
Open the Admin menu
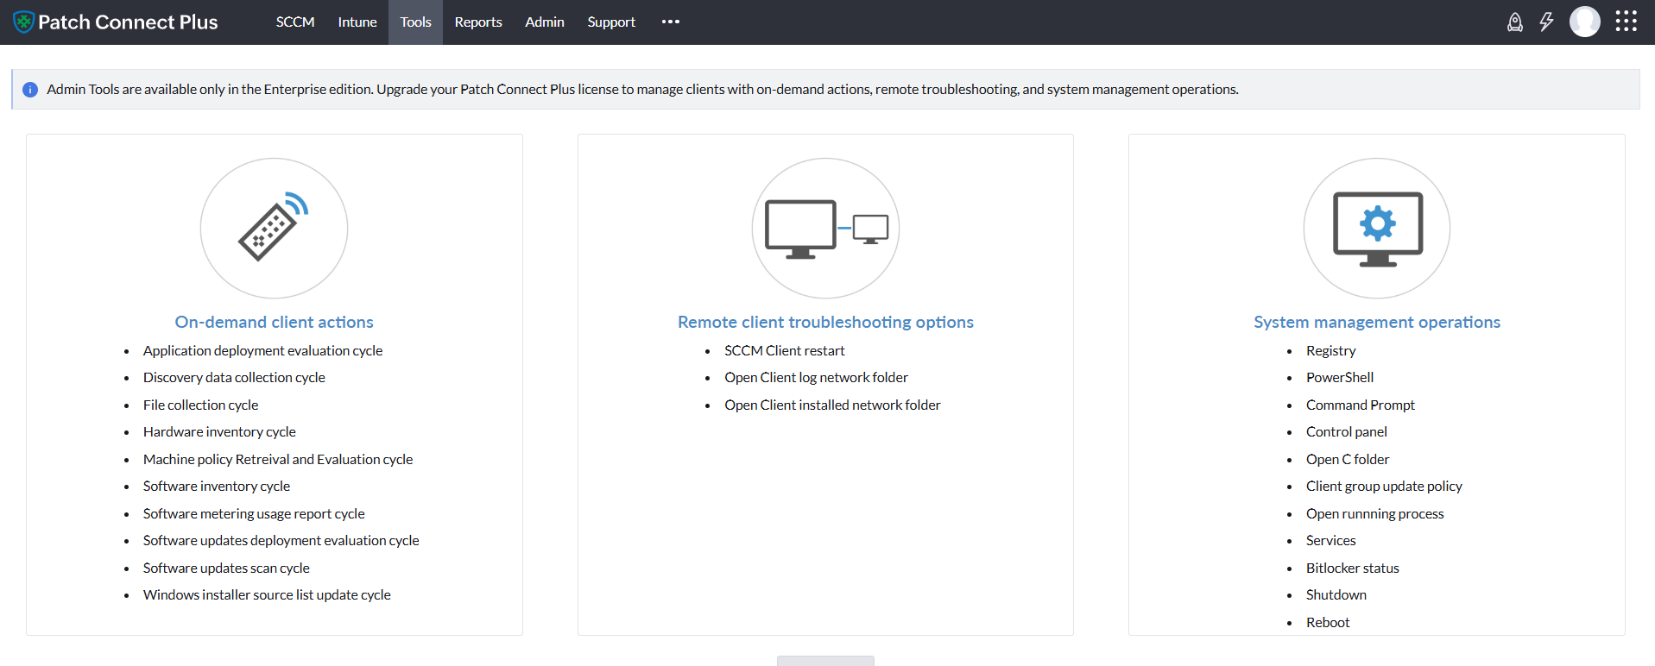(x=545, y=22)
